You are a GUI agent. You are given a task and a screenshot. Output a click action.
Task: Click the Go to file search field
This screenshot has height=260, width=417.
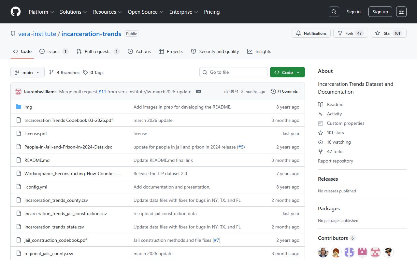(233, 72)
